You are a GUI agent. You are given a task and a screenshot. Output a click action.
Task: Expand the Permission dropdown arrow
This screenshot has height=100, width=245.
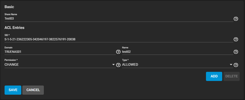(x=114, y=65)
